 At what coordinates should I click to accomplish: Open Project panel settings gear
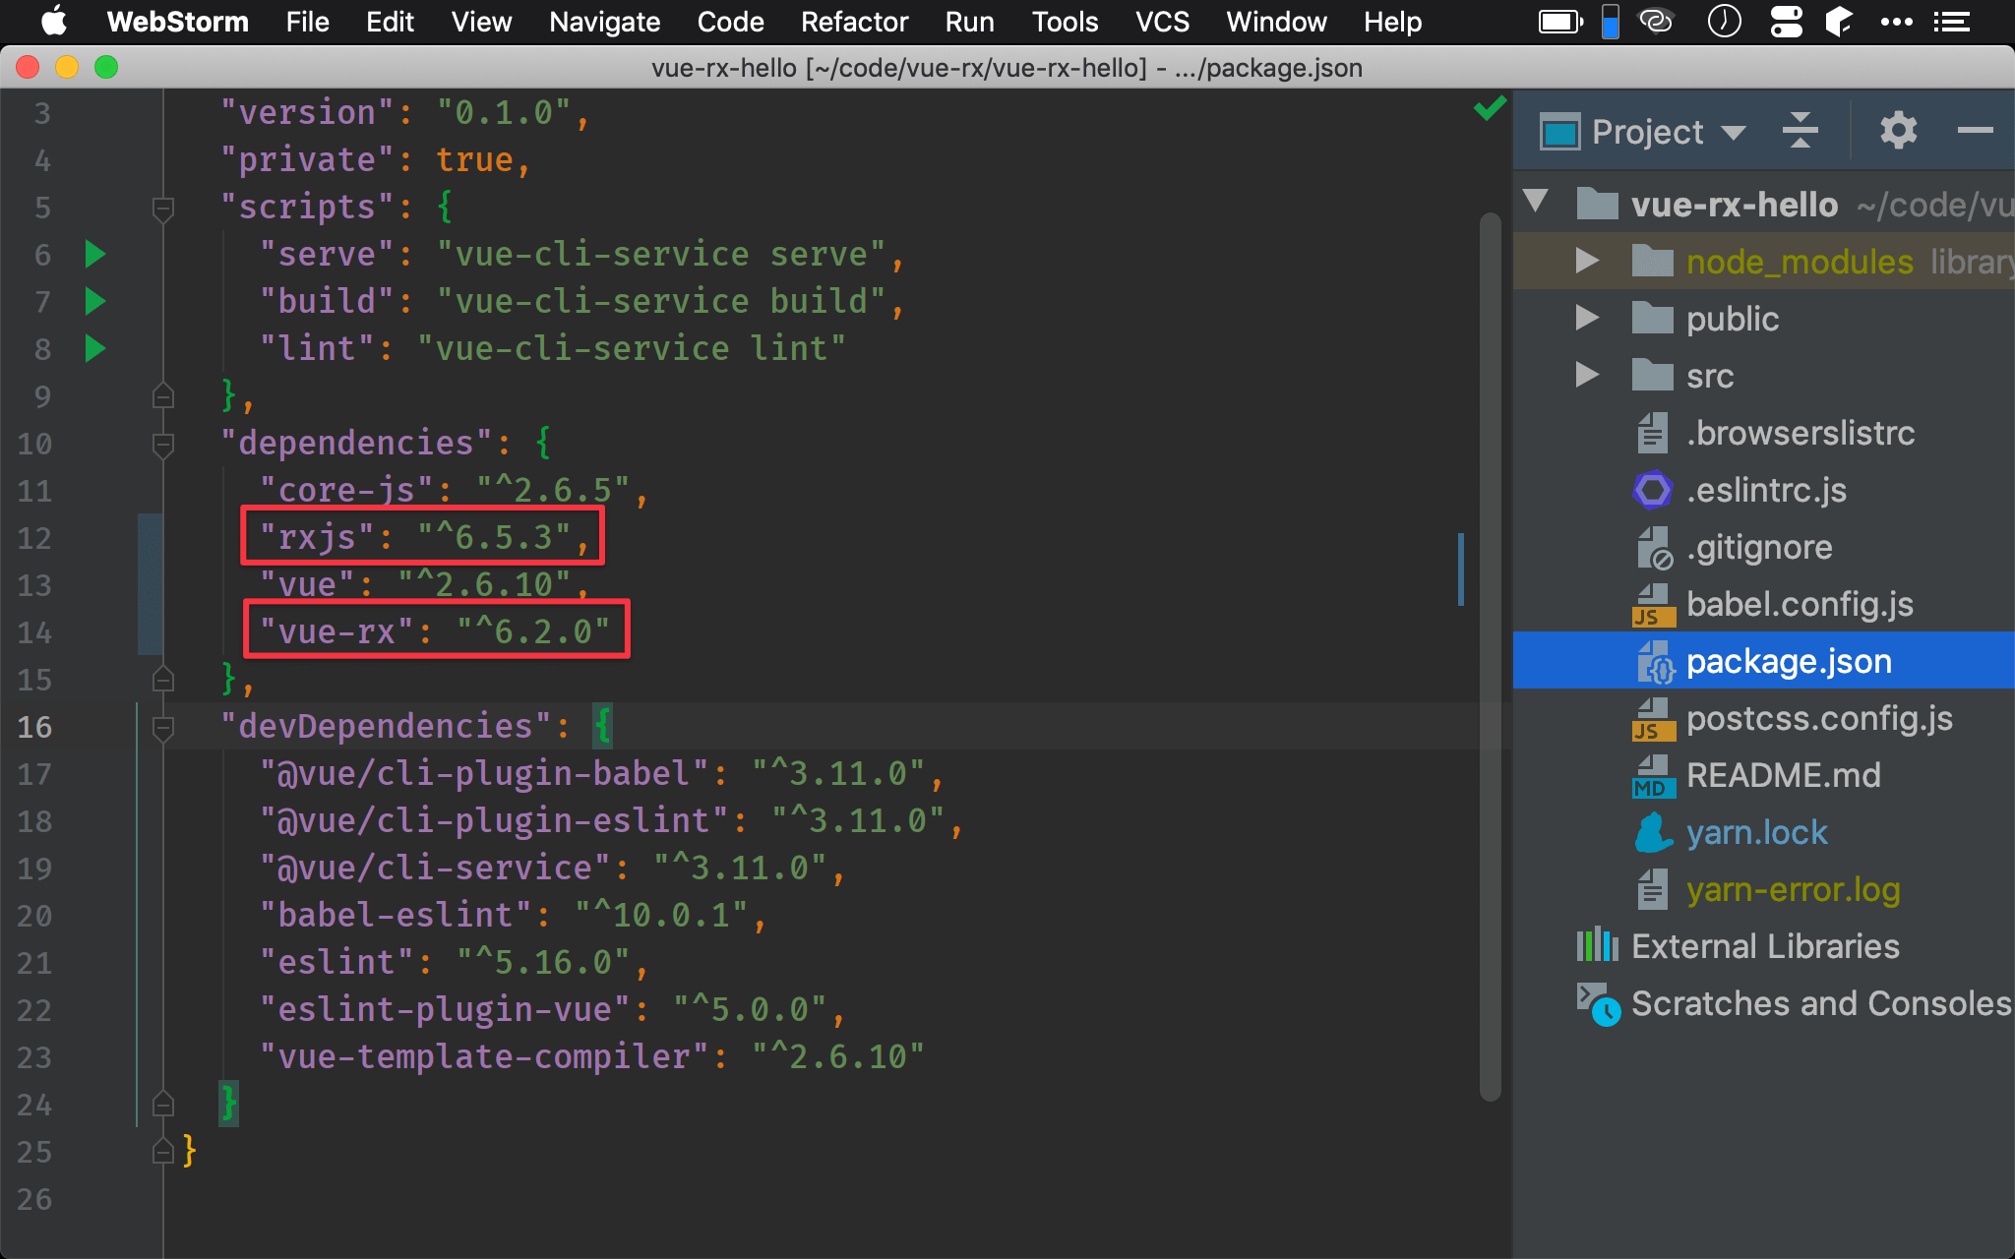(x=1898, y=130)
